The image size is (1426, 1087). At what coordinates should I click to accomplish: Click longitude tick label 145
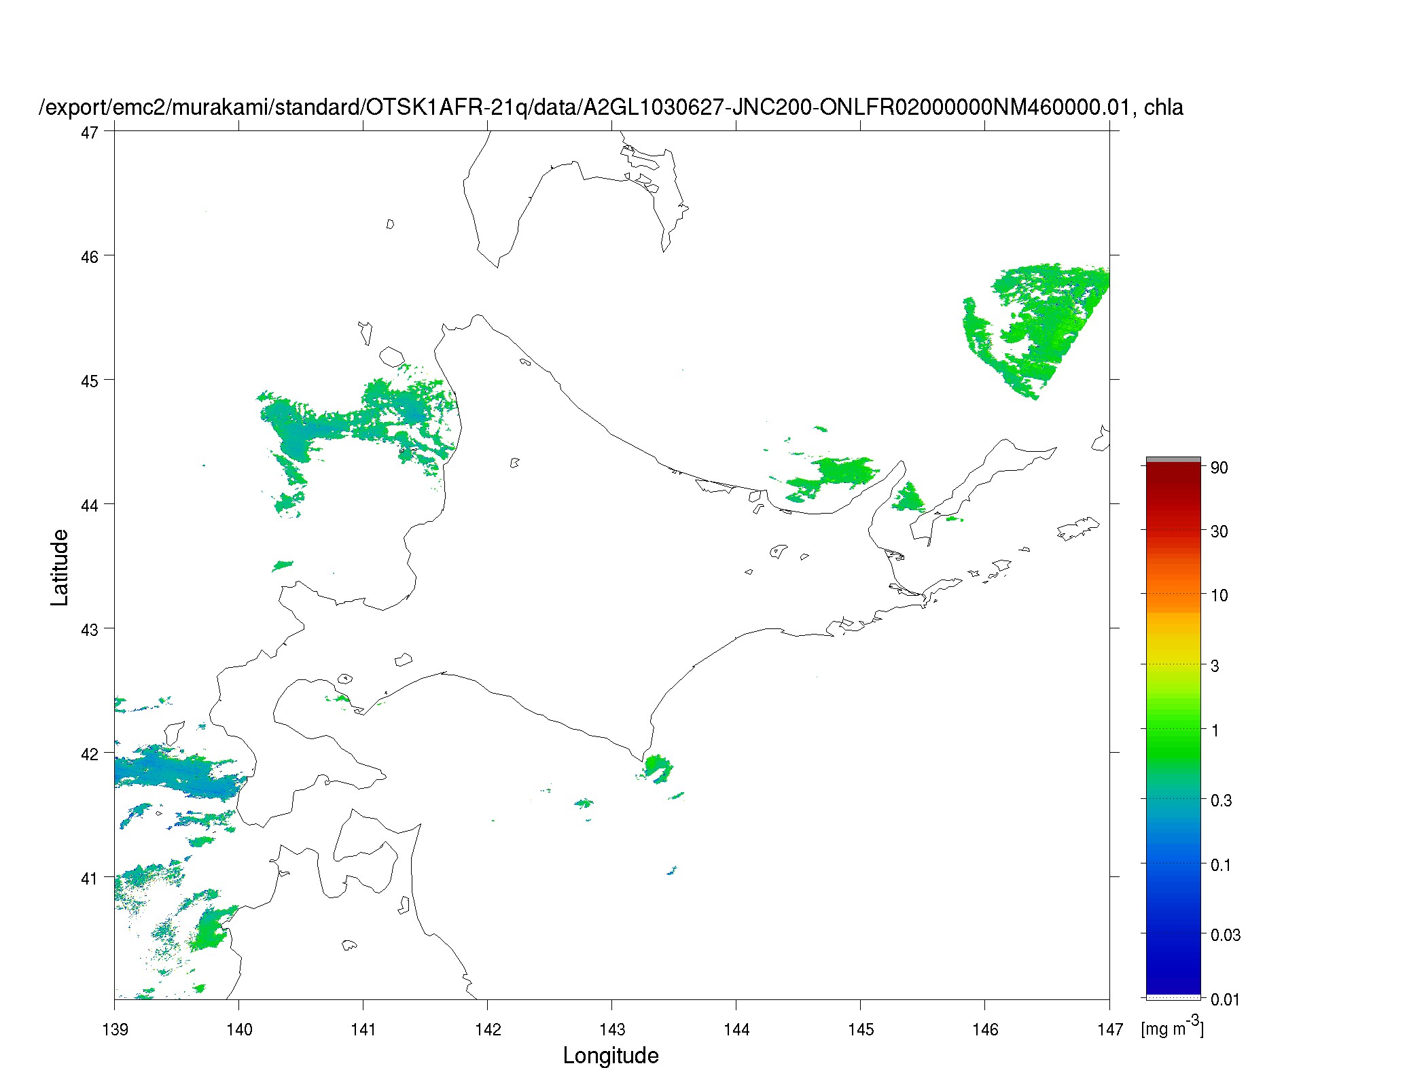coord(861,1029)
